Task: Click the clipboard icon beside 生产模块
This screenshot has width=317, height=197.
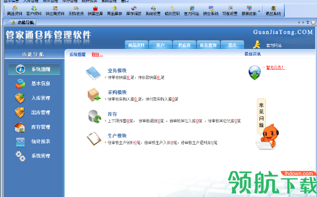Action: [x=94, y=138]
